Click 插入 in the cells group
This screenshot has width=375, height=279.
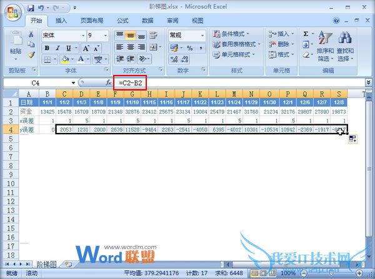tap(281, 34)
